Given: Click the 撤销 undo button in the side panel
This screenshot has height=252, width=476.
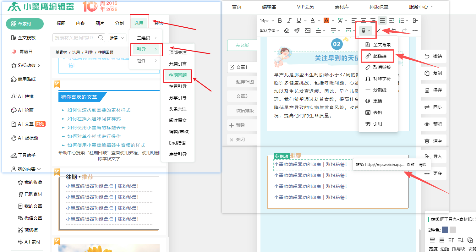Looking at the screenshot, I should pyautogui.click(x=433, y=56).
